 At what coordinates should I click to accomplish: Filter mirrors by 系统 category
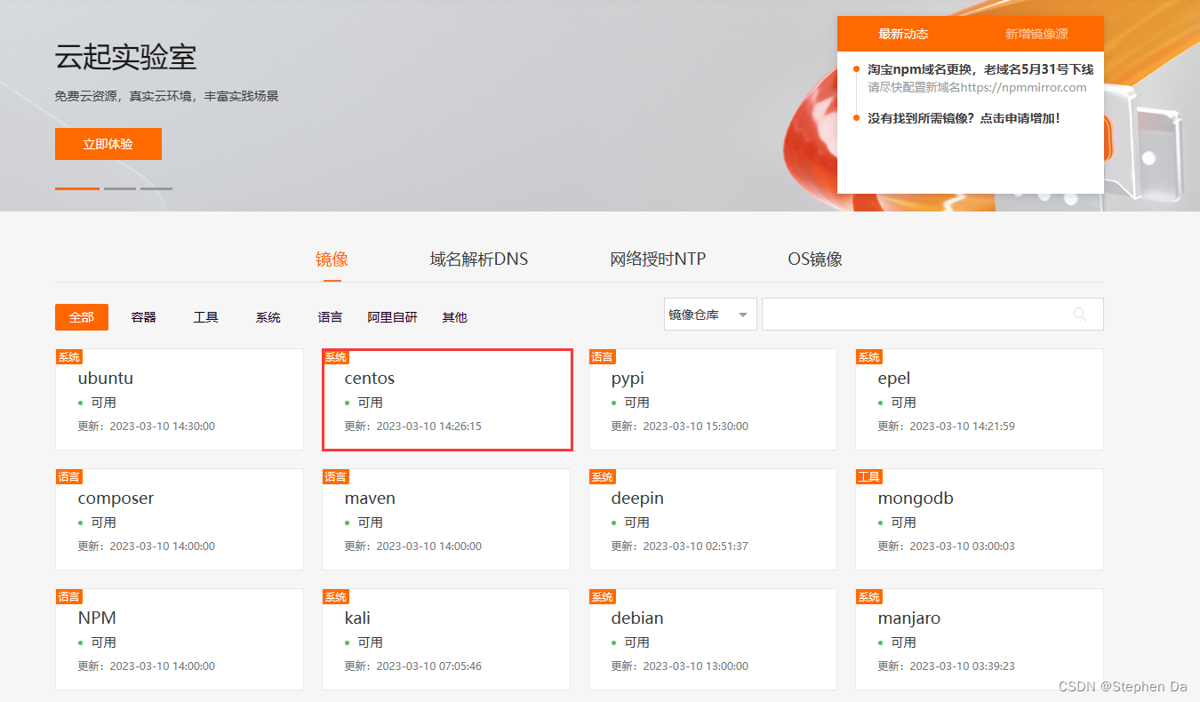(268, 317)
